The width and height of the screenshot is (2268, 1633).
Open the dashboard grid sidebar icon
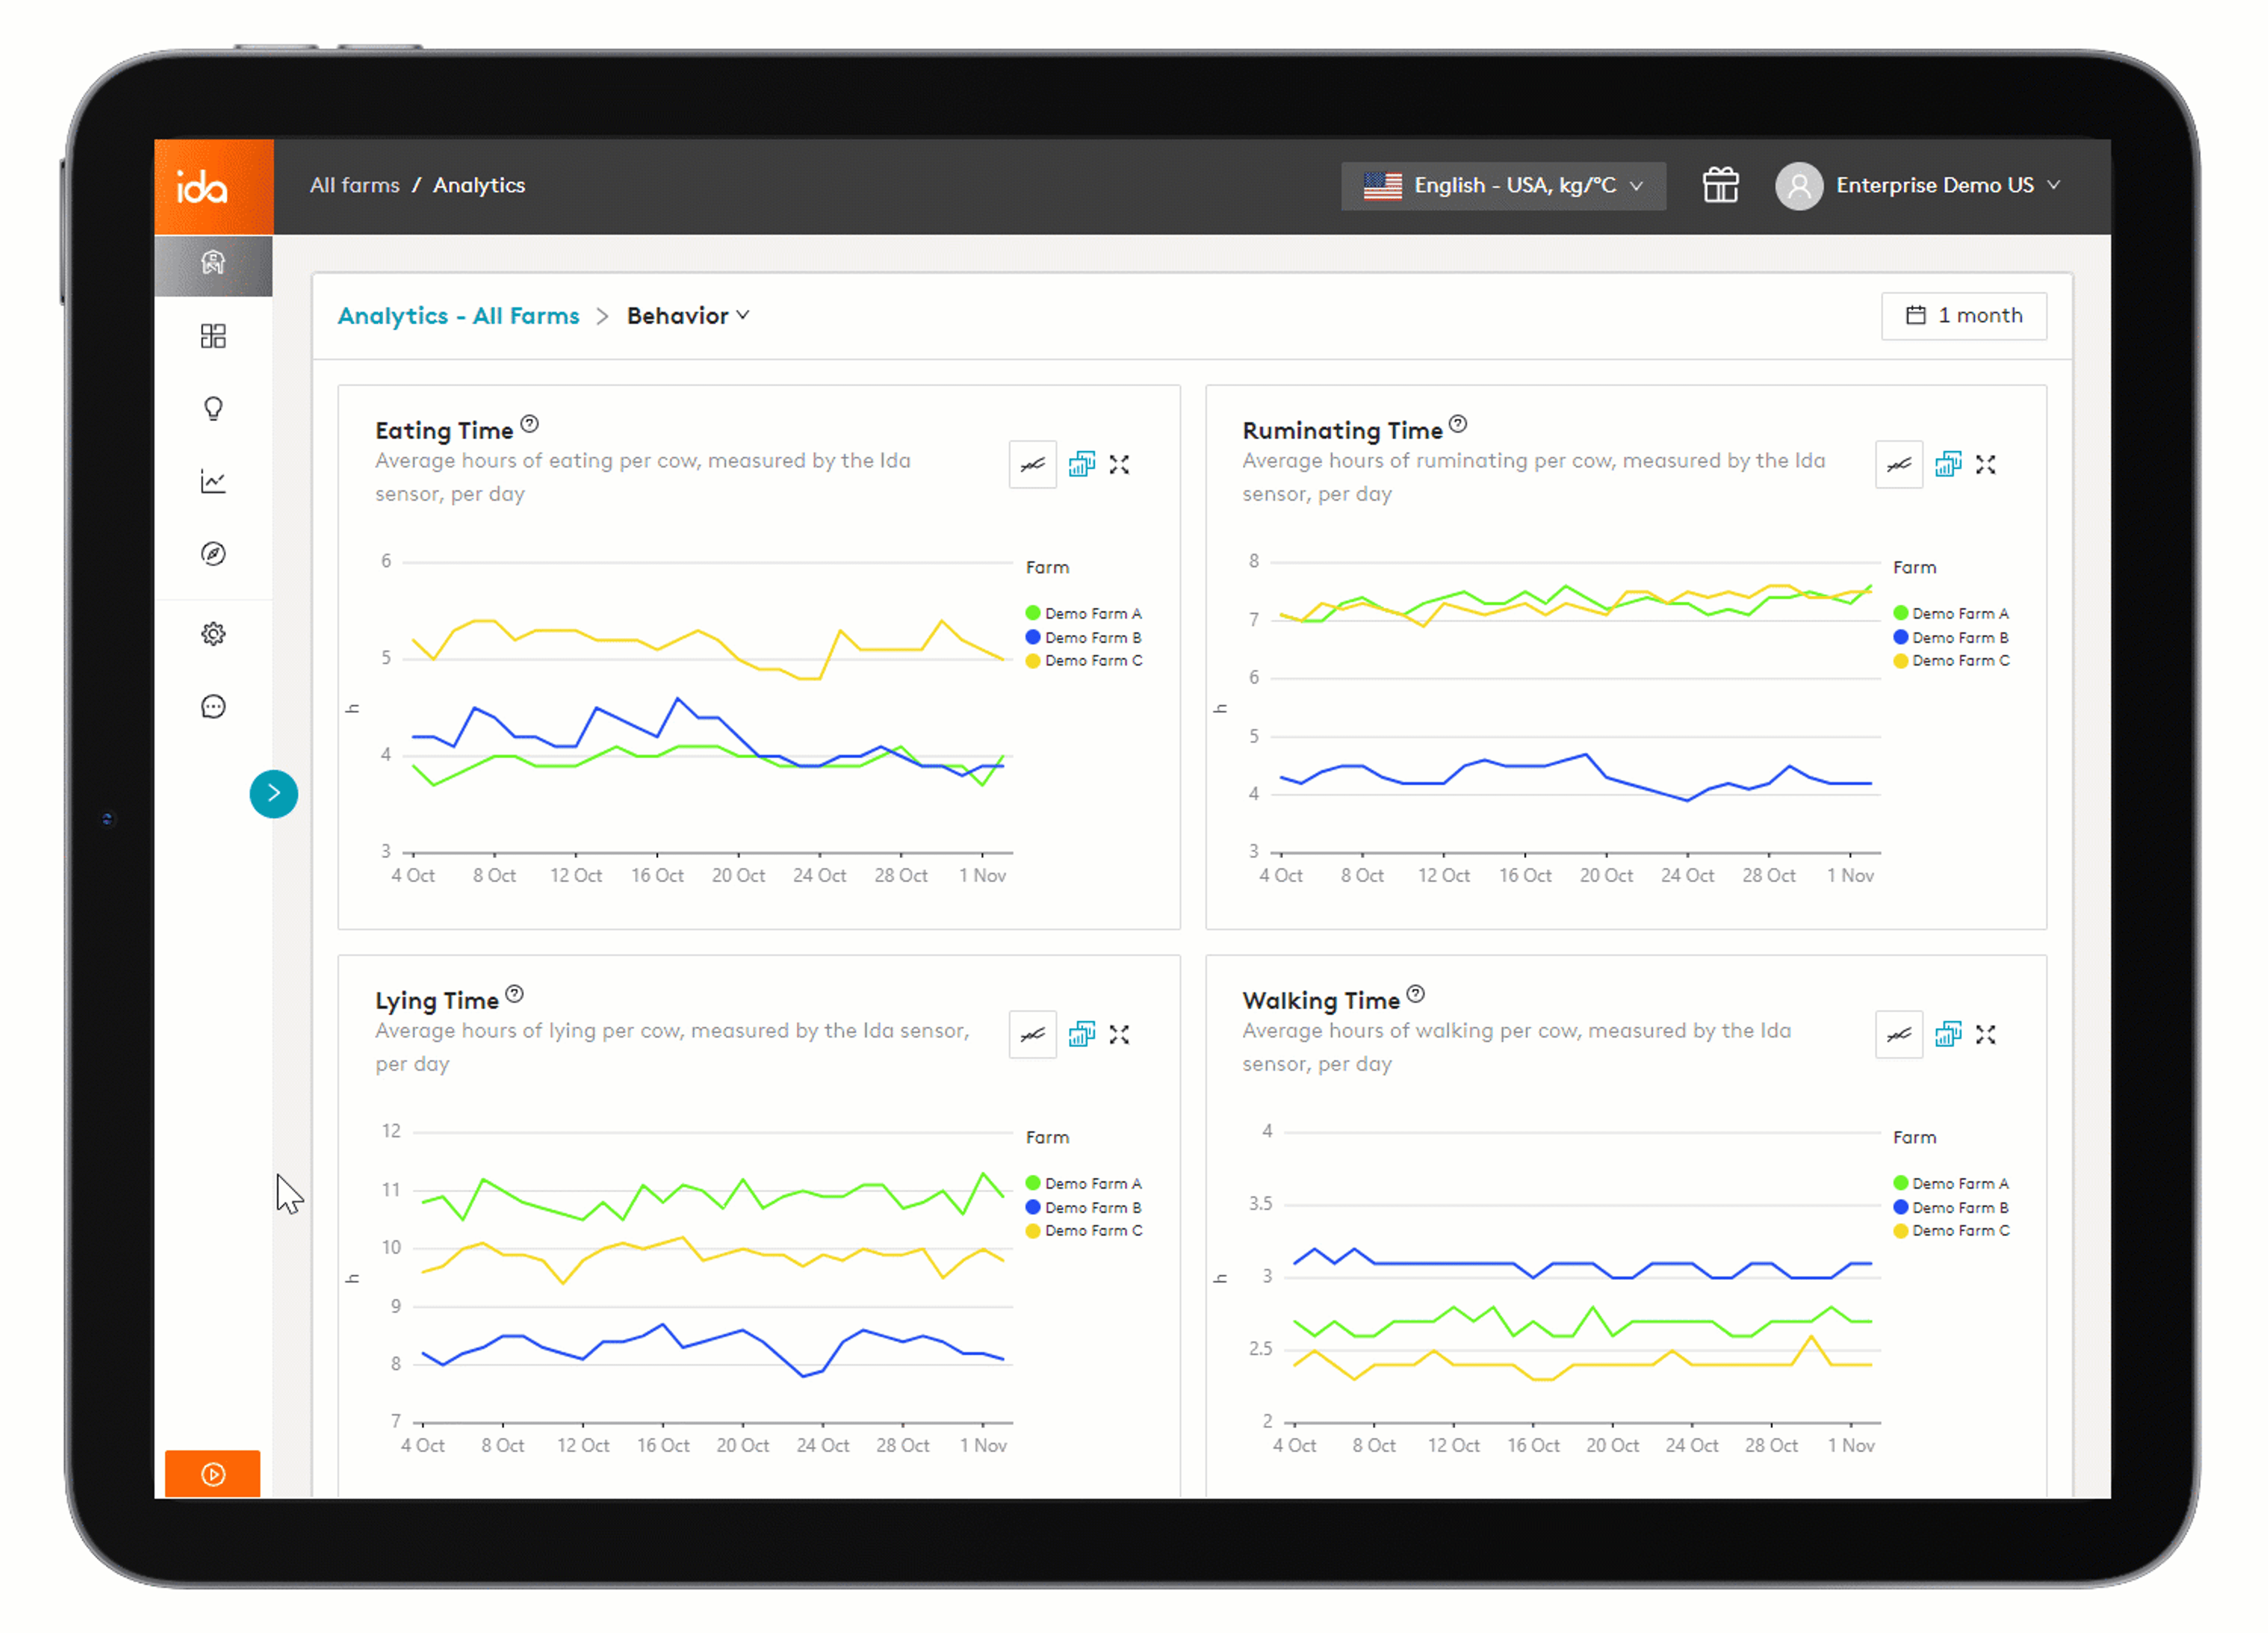point(213,336)
